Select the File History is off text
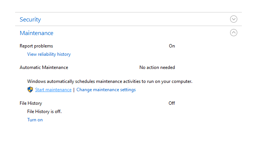 44,112
